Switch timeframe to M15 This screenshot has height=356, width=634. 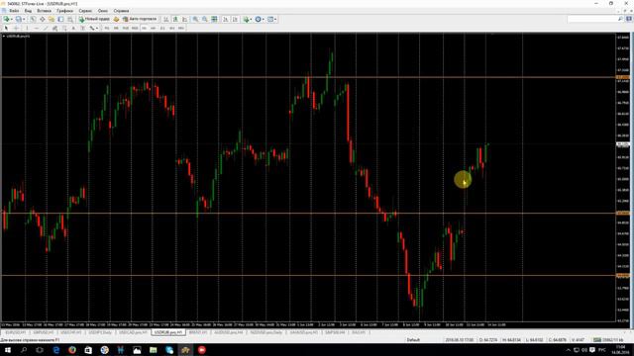pos(126,28)
